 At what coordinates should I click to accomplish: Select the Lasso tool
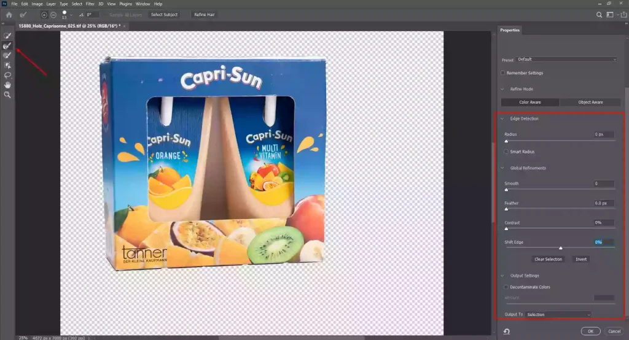7,75
